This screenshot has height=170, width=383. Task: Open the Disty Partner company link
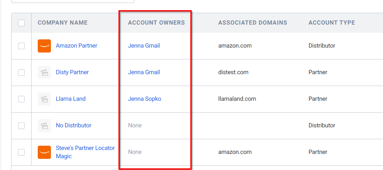(x=72, y=72)
